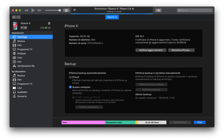Click the Verifica aggiornamenti button
This screenshot has width=224, height=140.
pos(151,50)
